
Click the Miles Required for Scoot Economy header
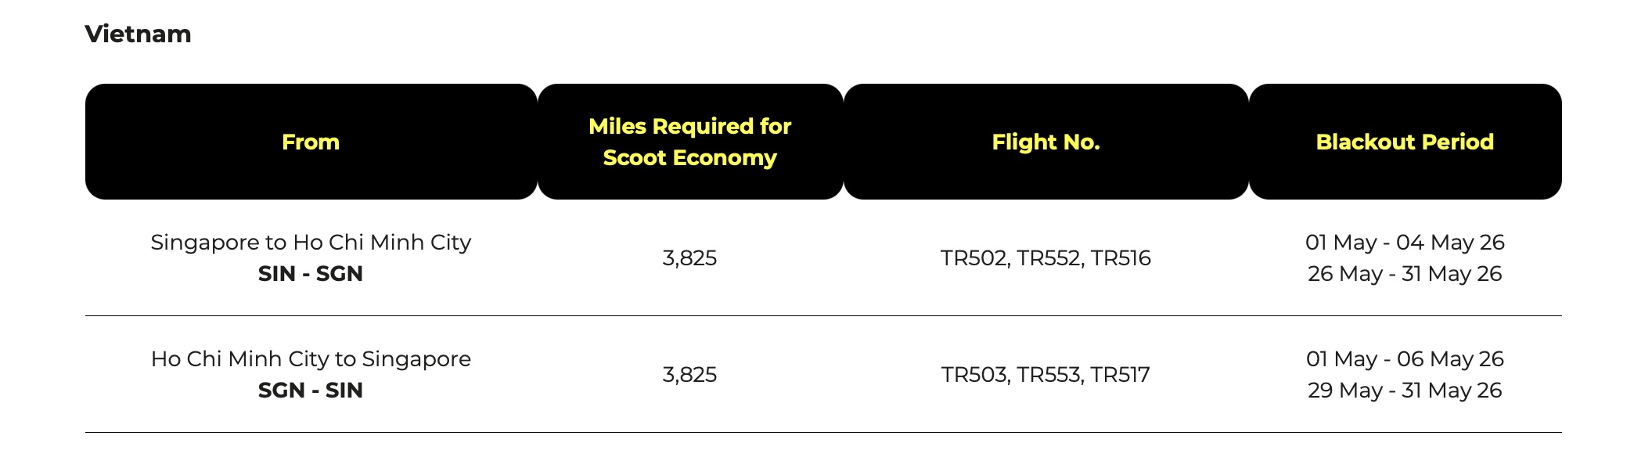(x=689, y=142)
